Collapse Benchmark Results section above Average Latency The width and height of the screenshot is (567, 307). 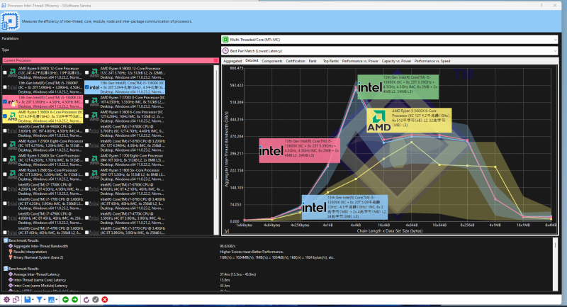tap(6, 269)
